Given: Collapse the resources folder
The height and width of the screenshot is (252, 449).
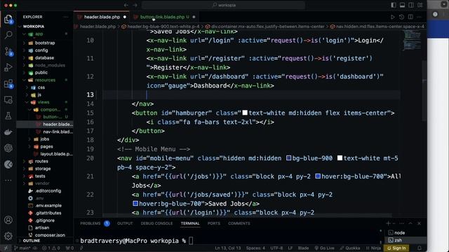Looking at the screenshot, I should pyautogui.click(x=45, y=80).
